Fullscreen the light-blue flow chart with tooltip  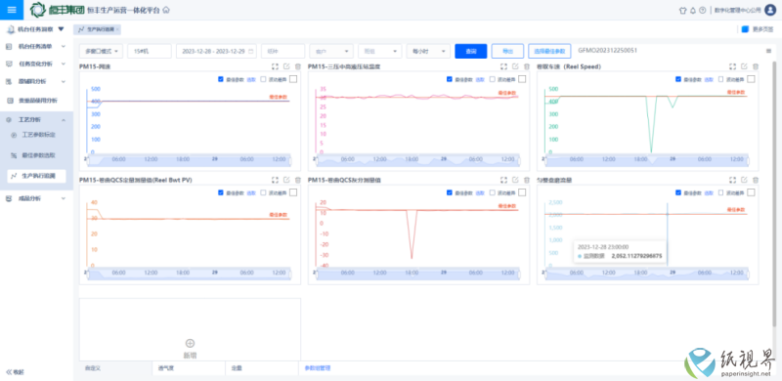pyautogui.click(x=732, y=180)
